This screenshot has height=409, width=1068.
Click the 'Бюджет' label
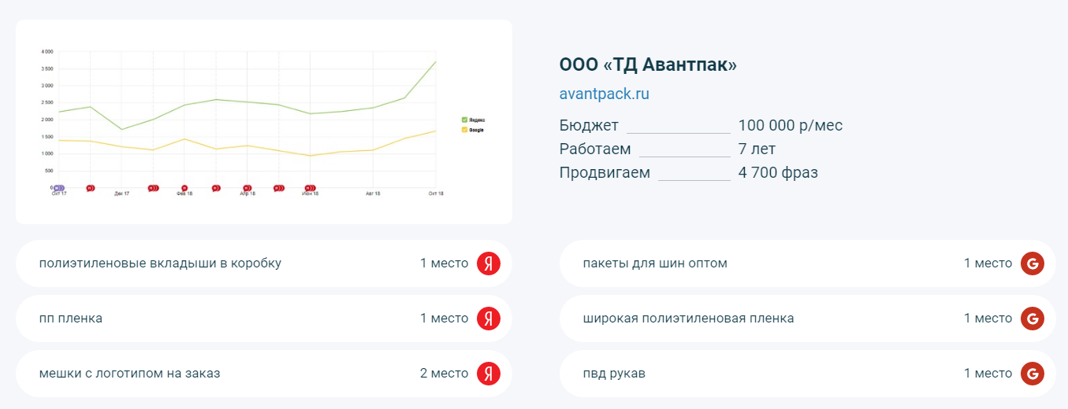click(589, 126)
